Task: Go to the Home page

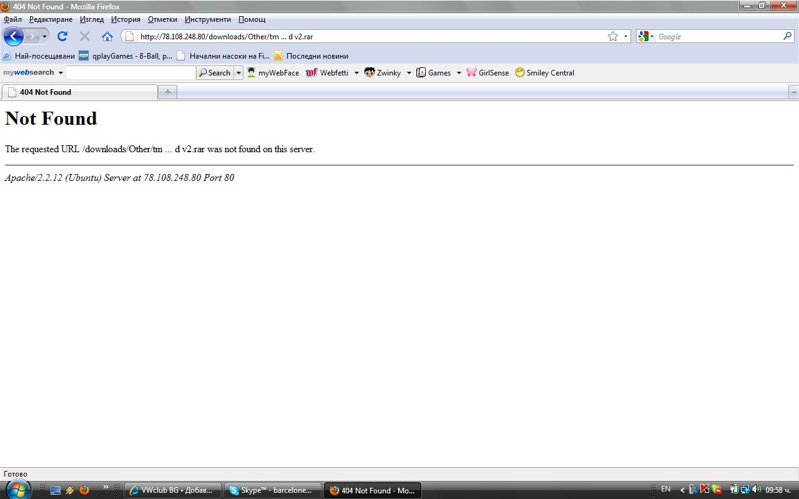Action: coord(107,36)
